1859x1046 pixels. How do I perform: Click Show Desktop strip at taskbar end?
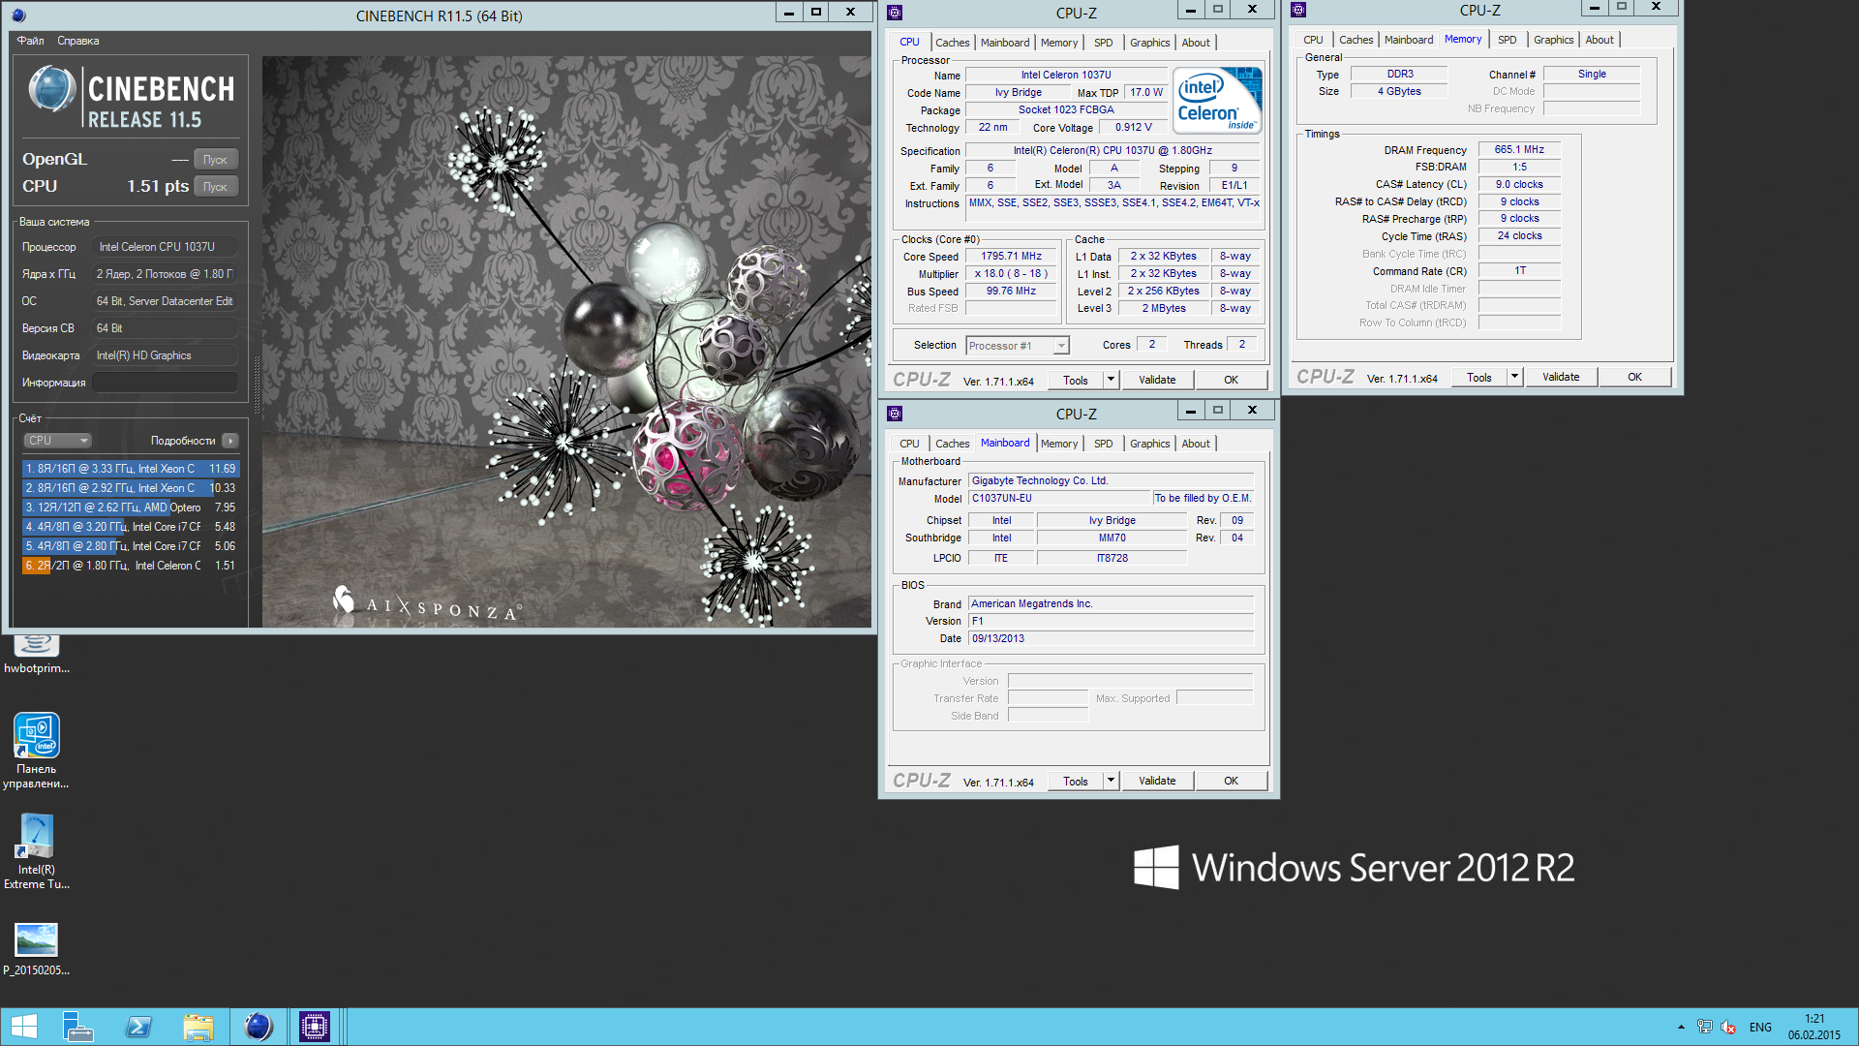click(x=1854, y=1027)
